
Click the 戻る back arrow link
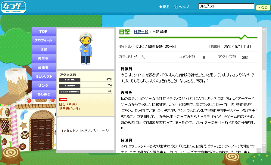coord(164,7)
